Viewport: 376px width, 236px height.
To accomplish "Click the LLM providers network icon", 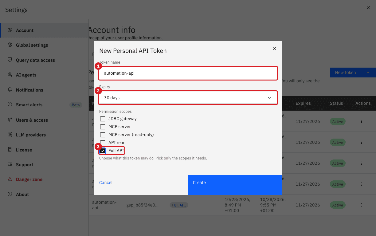I will [x=10, y=135].
